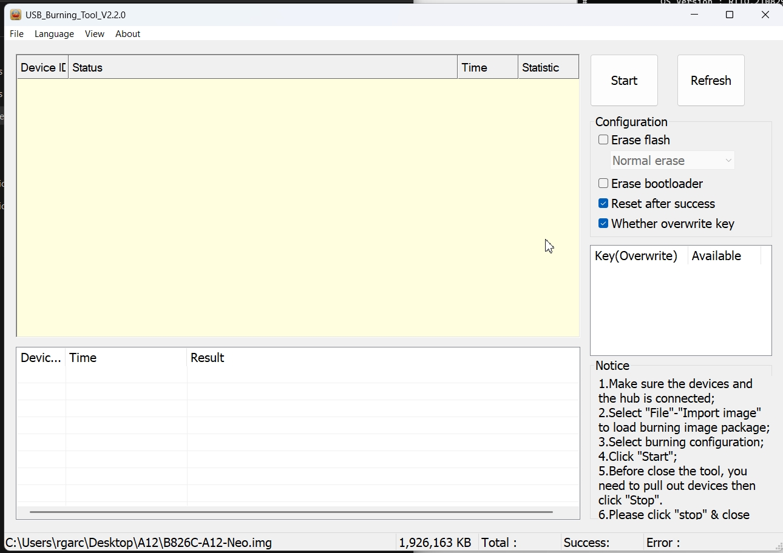The width and height of the screenshot is (783, 553).
Task: Open the View menu
Action: (94, 34)
